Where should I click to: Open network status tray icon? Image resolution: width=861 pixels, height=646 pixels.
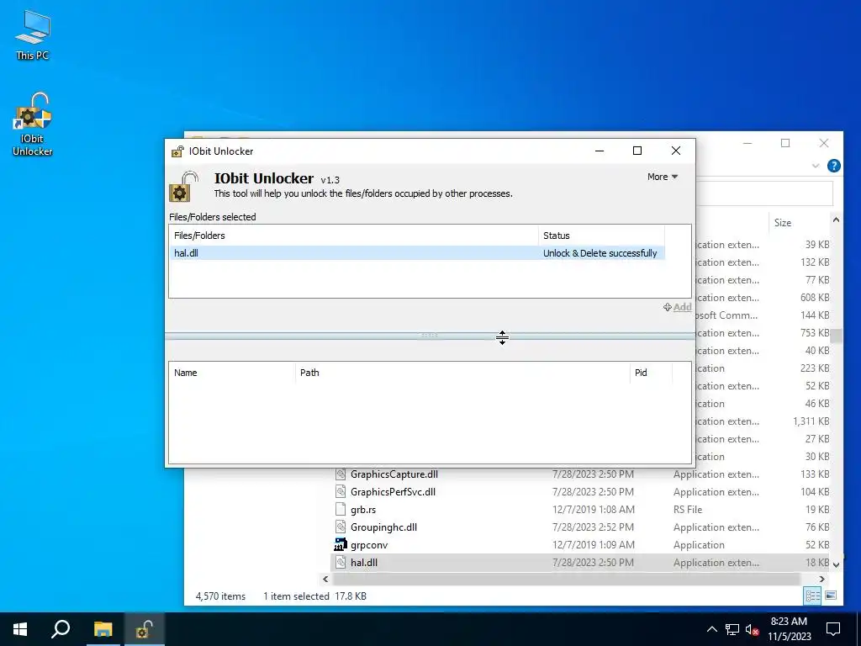coord(732,629)
